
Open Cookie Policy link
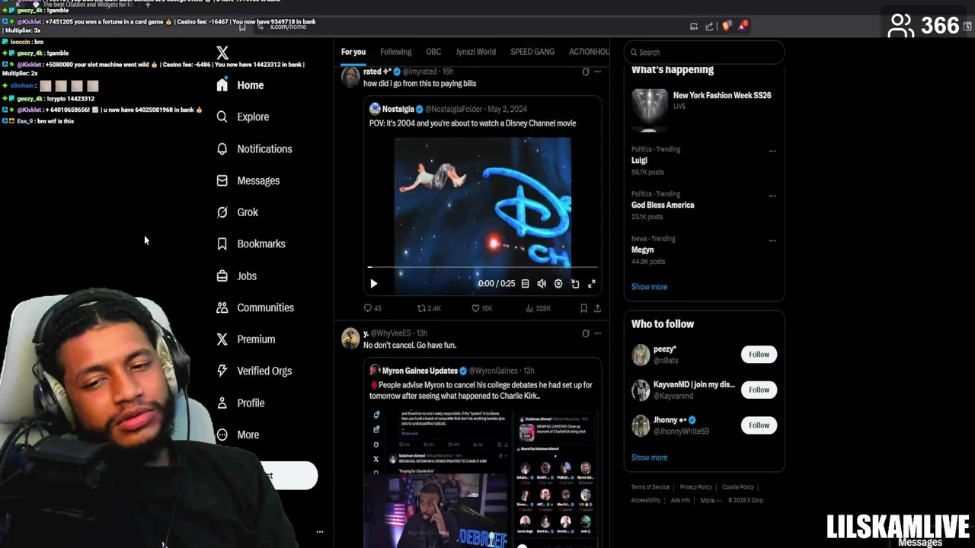737,487
